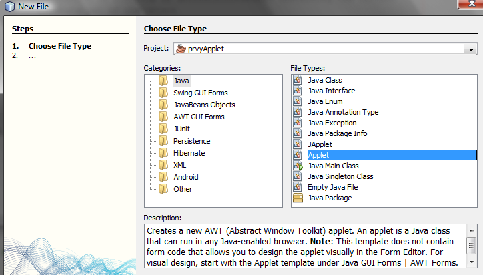Select AWT GUI Forms category
This screenshot has height=275, width=483.
pos(199,117)
